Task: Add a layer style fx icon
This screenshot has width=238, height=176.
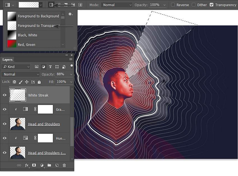Action: point(27,165)
